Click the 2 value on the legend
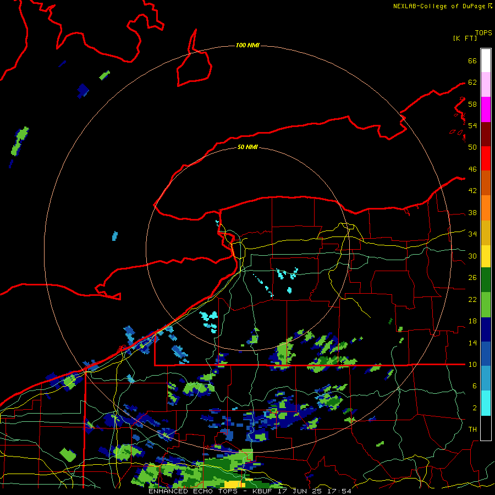Image resolution: width=495 pixels, height=495 pixels. pyautogui.click(x=474, y=408)
